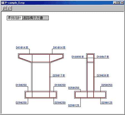Select the left D41@14本 beam label
Image resolution: width=125 pixels, height=115 pixels.
(x=22, y=47)
